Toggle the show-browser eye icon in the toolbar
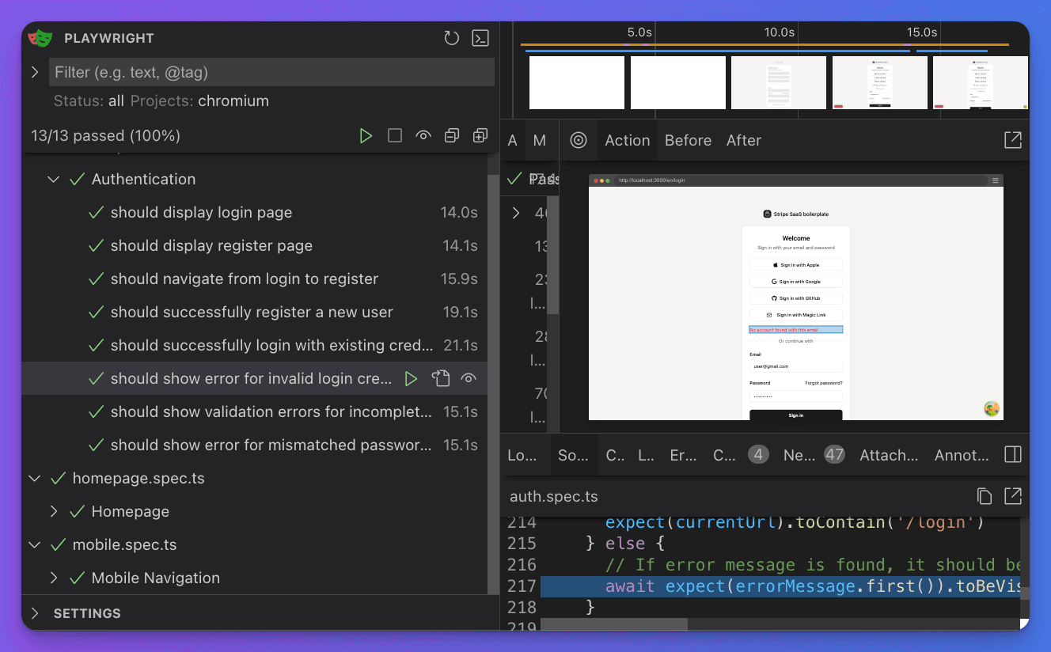 click(x=423, y=135)
